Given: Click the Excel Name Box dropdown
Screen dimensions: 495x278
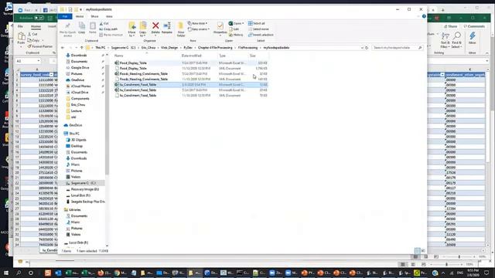Looking at the screenshot, I should (x=39, y=61).
